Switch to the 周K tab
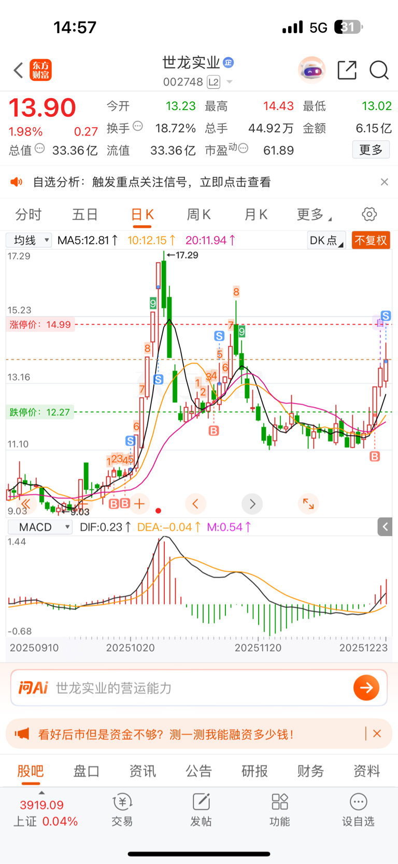Viewport: 398px width, 864px height. (198, 214)
